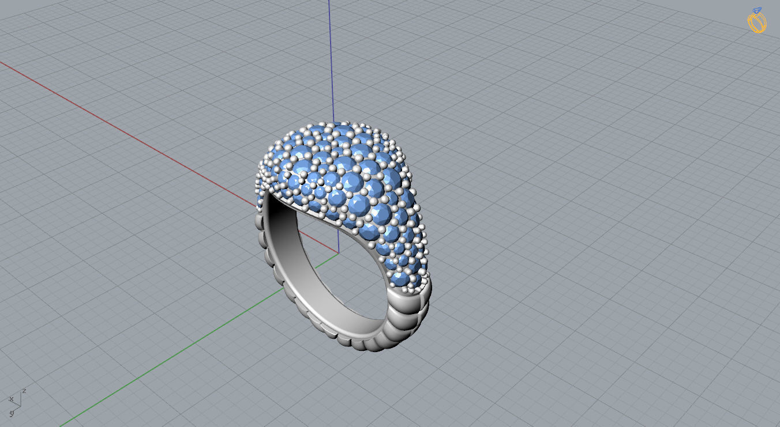Viewport: 780px width, 427px height.
Task: Click the XYZ world axis indicator
Action: click(x=17, y=402)
